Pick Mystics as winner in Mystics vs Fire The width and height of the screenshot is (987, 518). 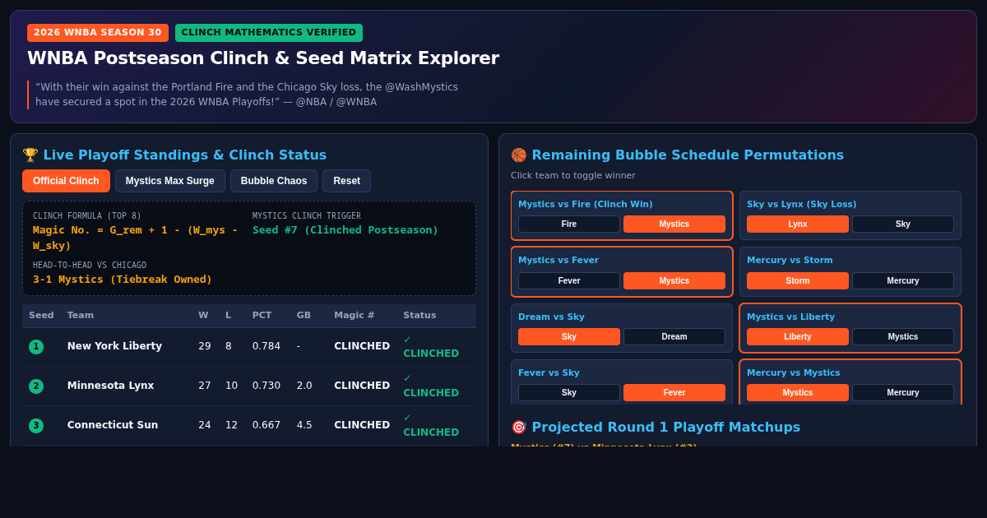(674, 224)
